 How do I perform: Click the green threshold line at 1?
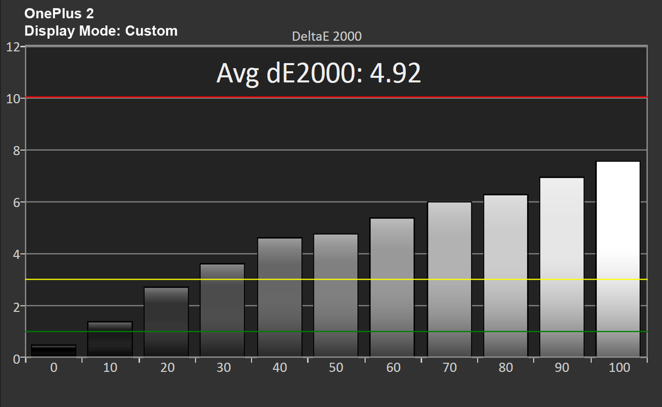pyautogui.click(x=336, y=332)
